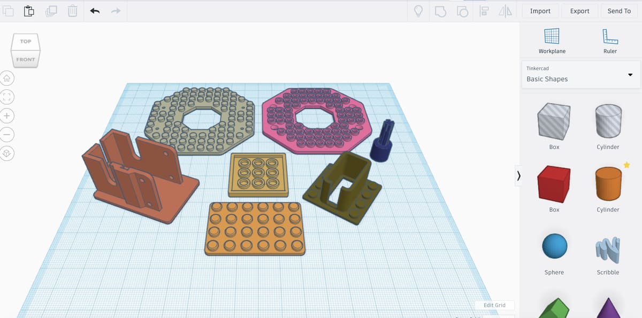Image resolution: width=642 pixels, height=318 pixels.
Task: Click the Fit all in view icon
Action: tap(6, 97)
